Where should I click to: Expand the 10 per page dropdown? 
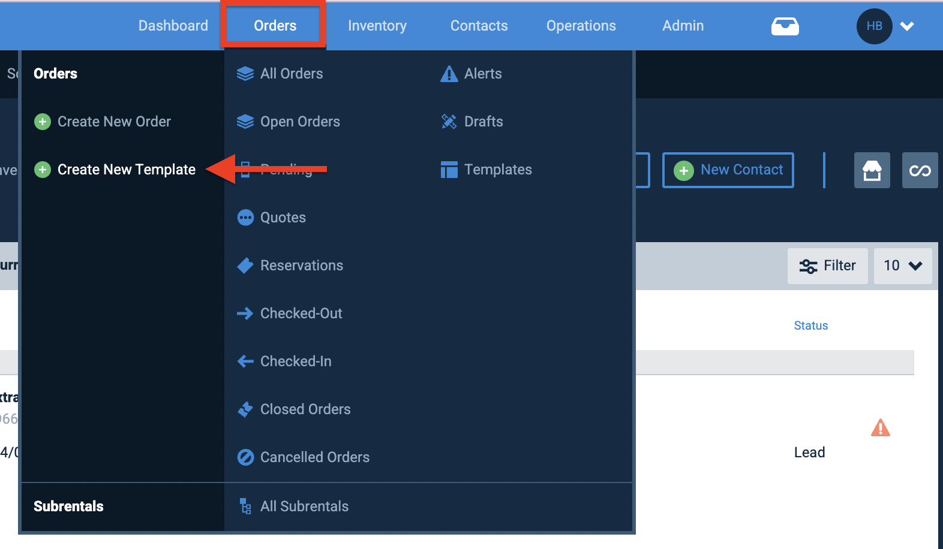click(x=903, y=266)
